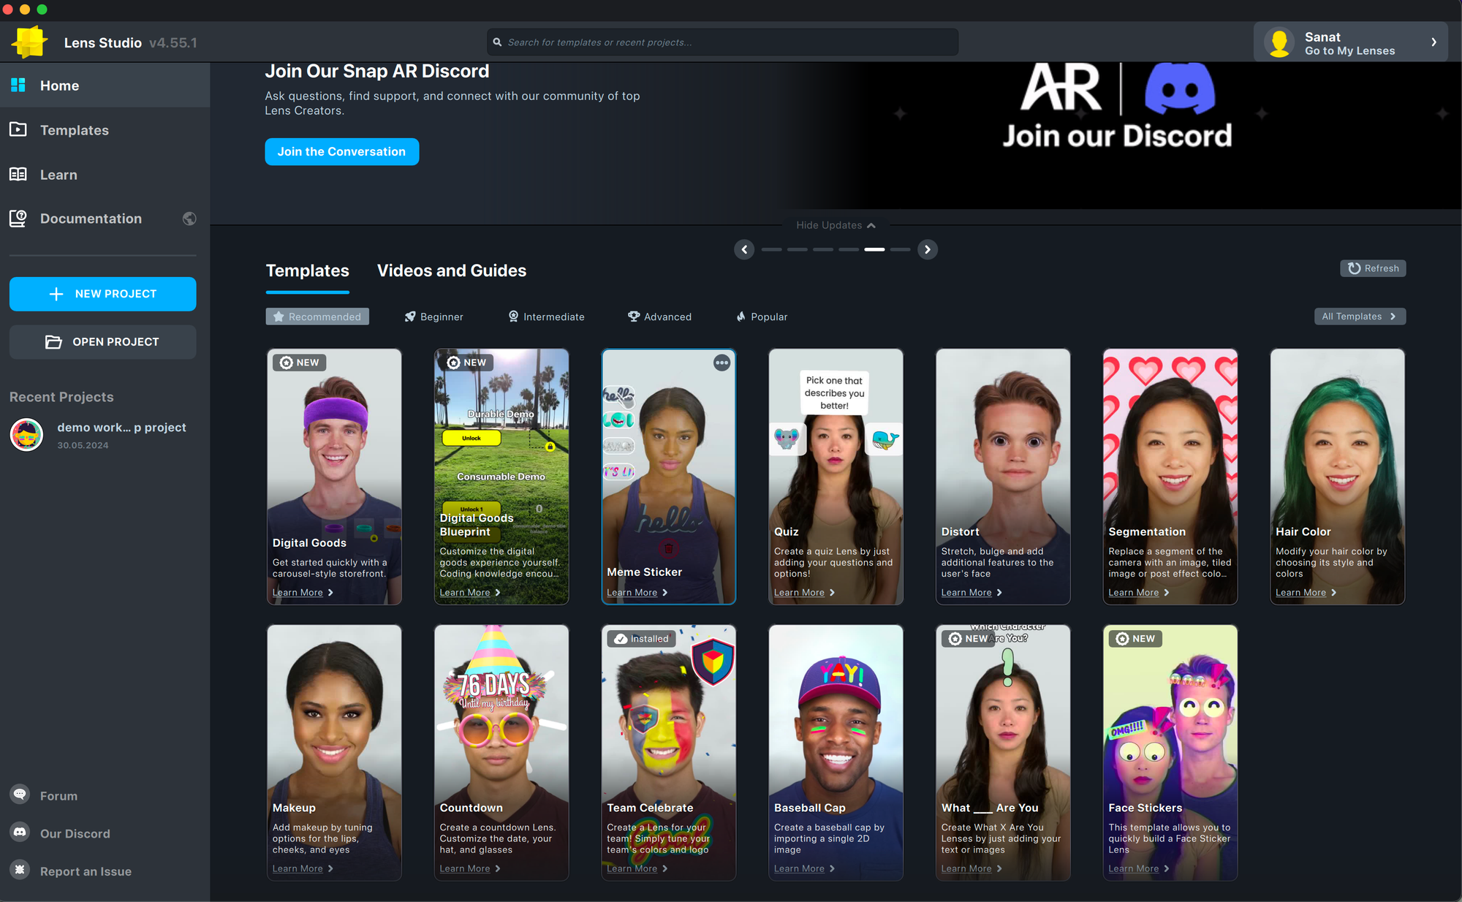Screen dimensions: 1462x902
Task: Open the Home section in the sidebar
Action: [59, 86]
